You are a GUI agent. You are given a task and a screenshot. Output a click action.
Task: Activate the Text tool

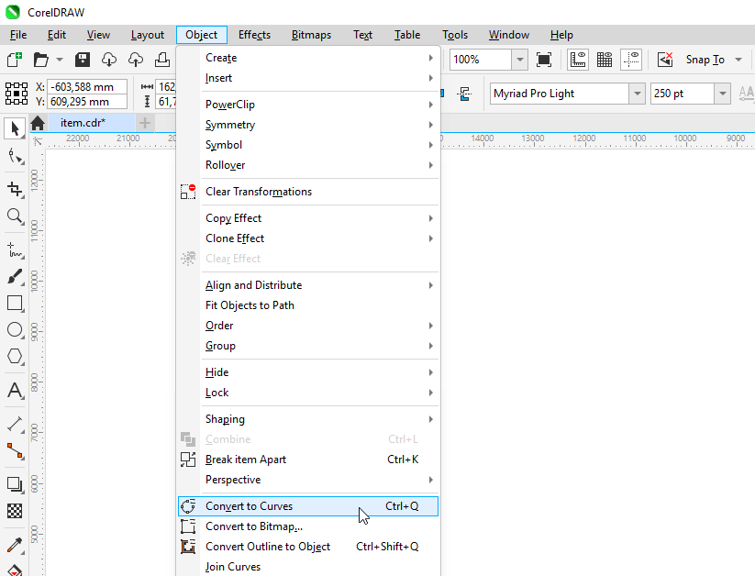15,390
